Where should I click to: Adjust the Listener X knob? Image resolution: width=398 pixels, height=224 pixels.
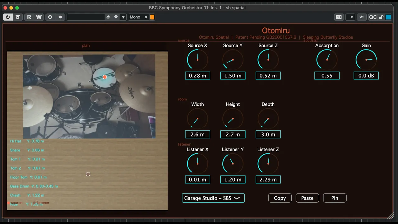click(x=197, y=164)
